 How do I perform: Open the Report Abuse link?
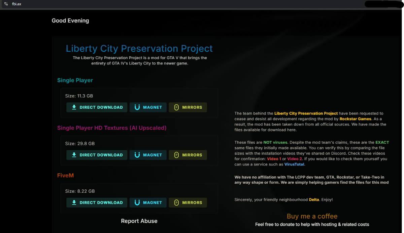tap(139, 221)
